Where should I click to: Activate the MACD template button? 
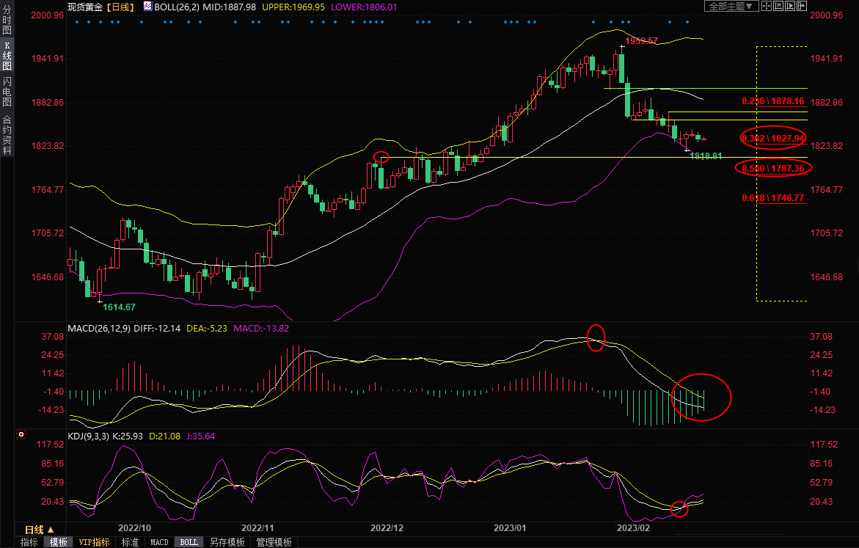click(159, 542)
